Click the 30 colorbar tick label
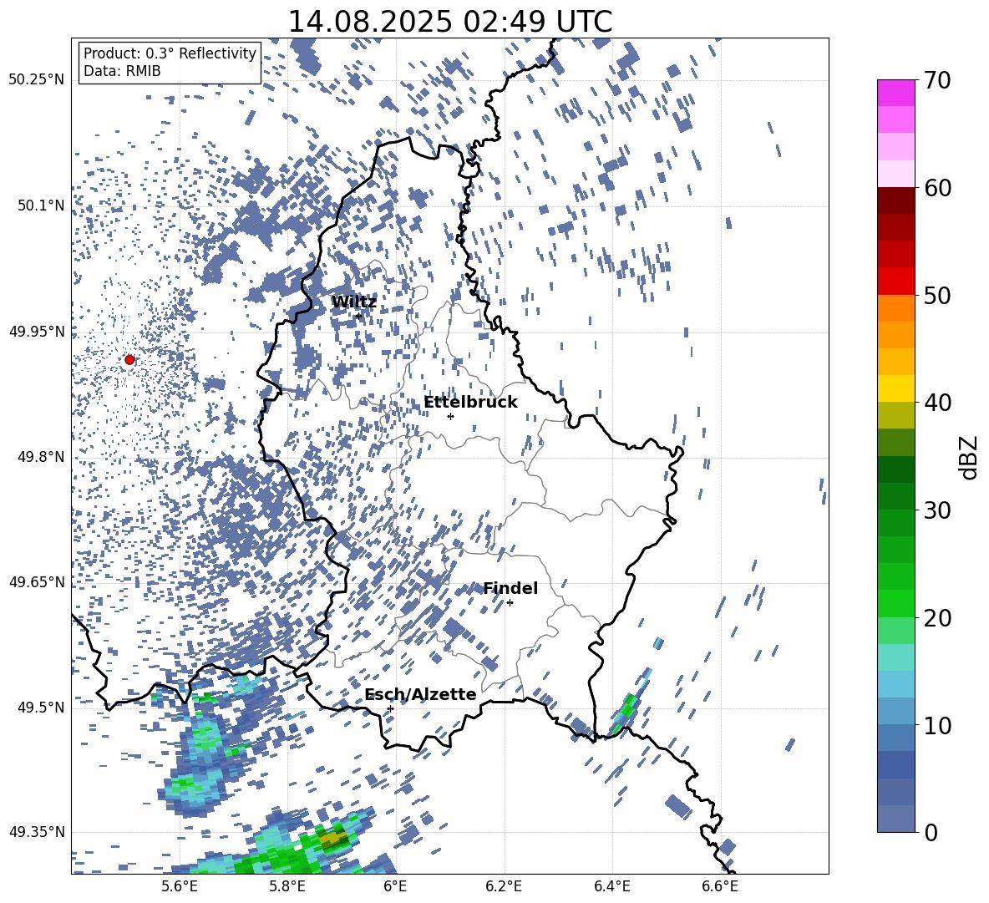Screen dimensions: 989x903 937,510
